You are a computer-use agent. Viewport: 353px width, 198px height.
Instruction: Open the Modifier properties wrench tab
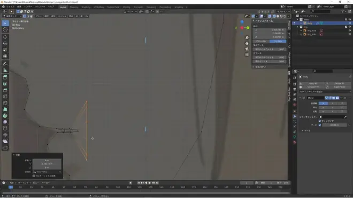295,116
